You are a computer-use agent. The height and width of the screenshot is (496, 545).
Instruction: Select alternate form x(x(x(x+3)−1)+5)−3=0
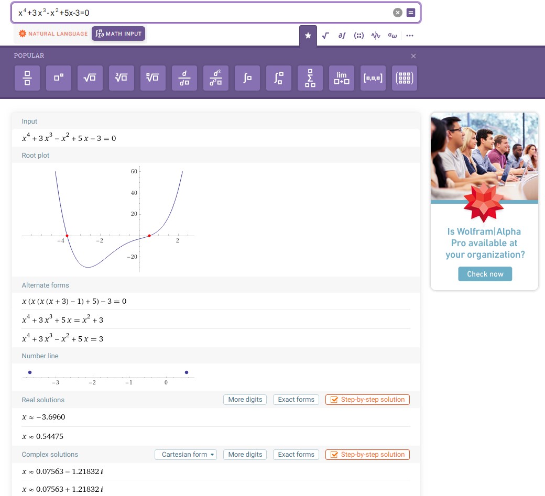click(74, 301)
